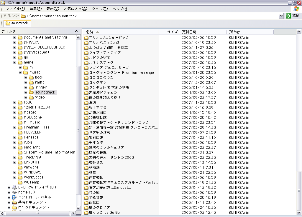The image size is (302, 217).
Task: Click the green Go arrow icon
Action: (x=288, y=16)
